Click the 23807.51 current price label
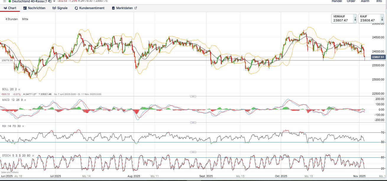 pos(378,57)
